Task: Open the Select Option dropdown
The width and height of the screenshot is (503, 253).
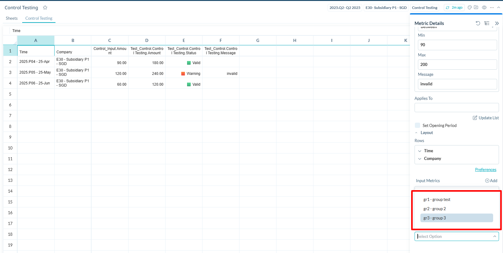Action: (456, 236)
